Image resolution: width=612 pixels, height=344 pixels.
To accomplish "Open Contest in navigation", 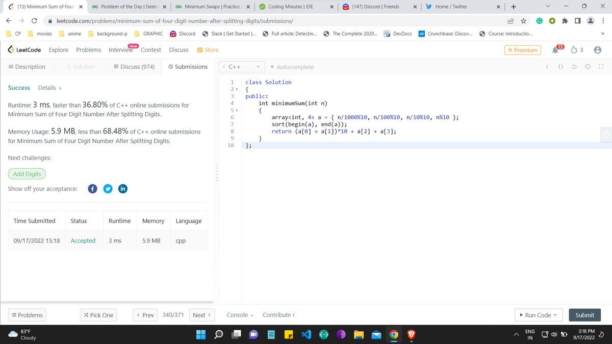I will coord(151,50).
